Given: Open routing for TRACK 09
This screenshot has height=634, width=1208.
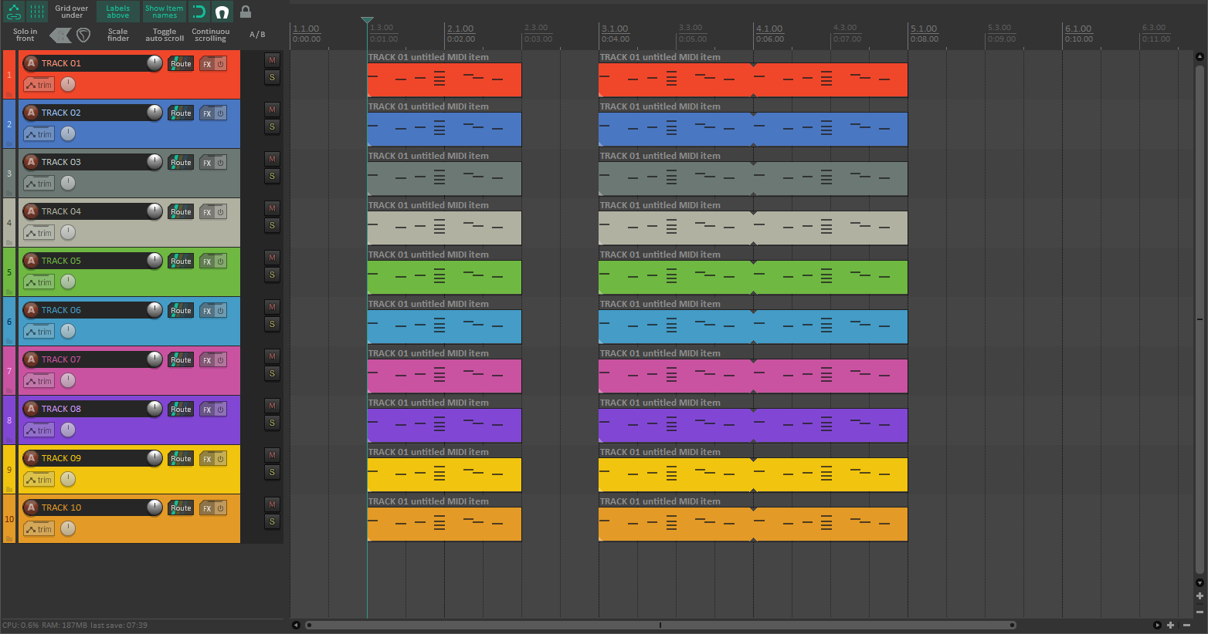Looking at the screenshot, I should 181,459.
